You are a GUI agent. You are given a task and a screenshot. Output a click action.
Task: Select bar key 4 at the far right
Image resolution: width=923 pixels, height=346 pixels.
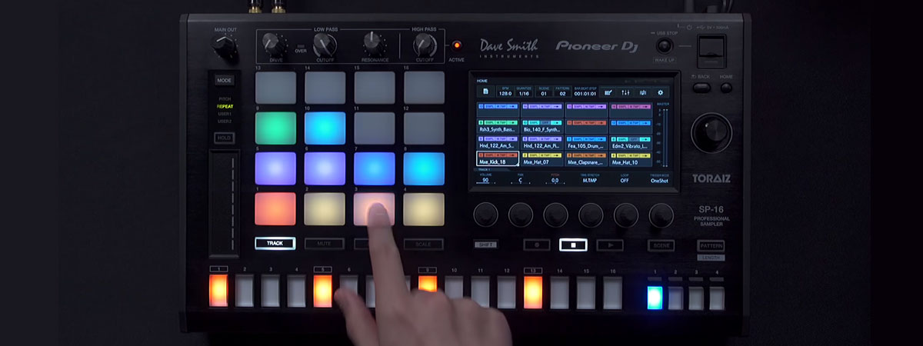(717, 297)
